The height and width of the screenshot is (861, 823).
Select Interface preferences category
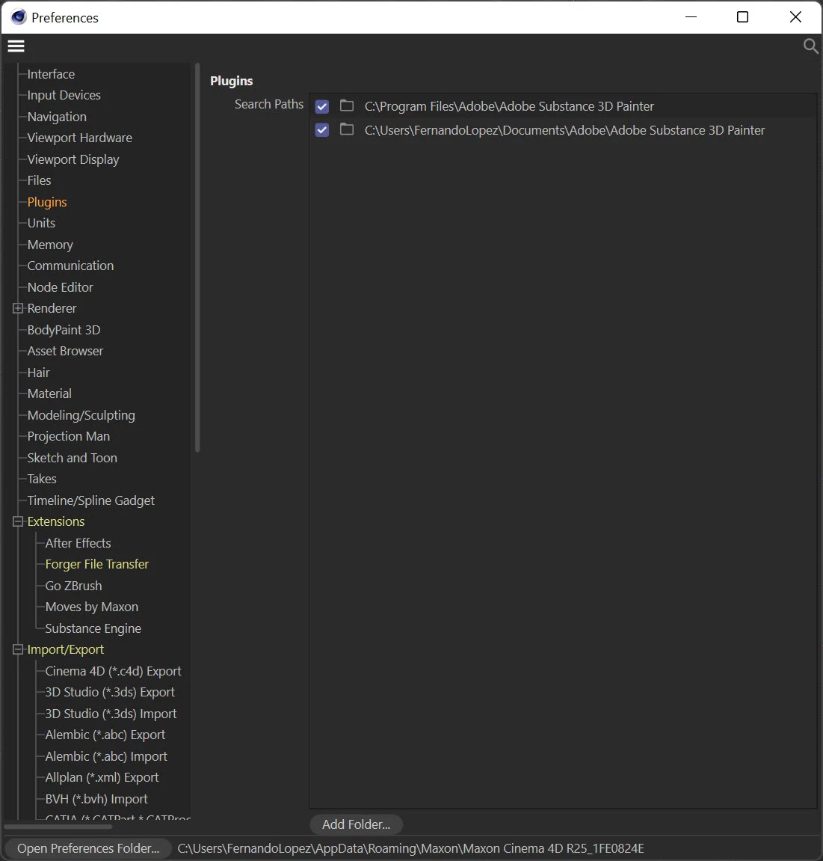(51, 74)
